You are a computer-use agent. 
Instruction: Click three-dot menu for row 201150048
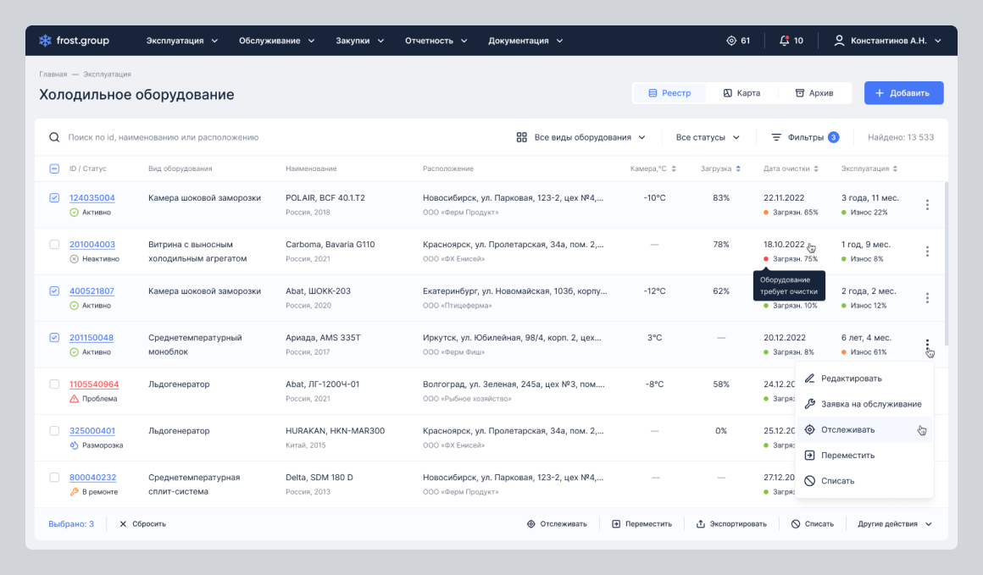coord(927,345)
